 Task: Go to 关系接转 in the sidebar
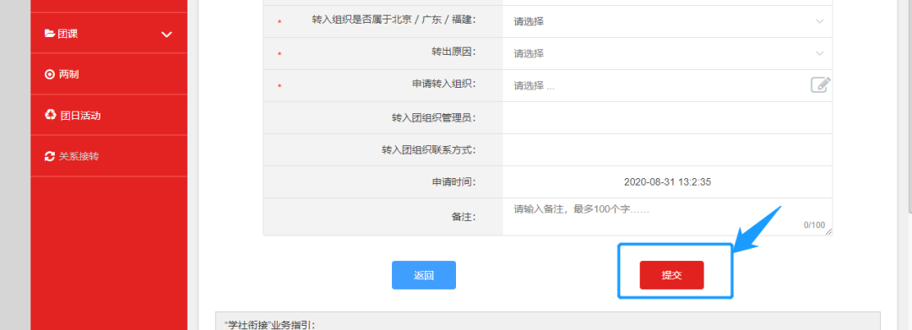(x=109, y=156)
